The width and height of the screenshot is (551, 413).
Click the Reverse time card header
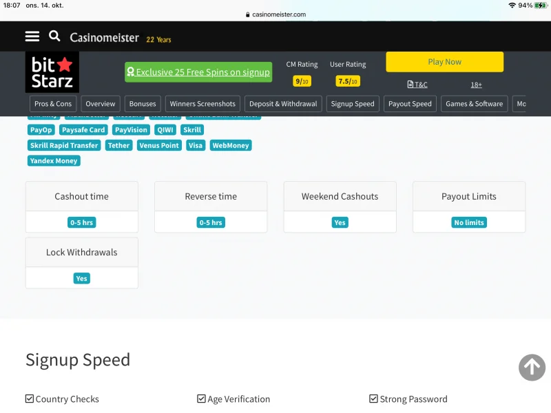pyautogui.click(x=211, y=196)
